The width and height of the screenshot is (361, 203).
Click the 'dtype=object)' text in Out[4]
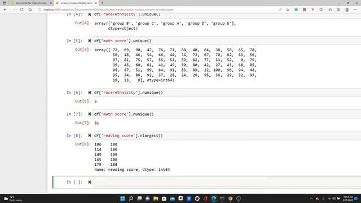pos(123,29)
